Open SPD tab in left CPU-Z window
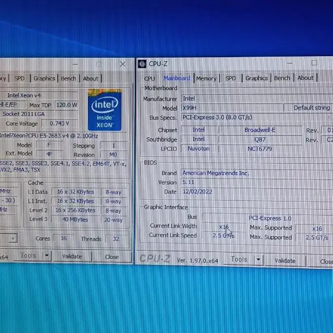 pyautogui.click(x=19, y=78)
